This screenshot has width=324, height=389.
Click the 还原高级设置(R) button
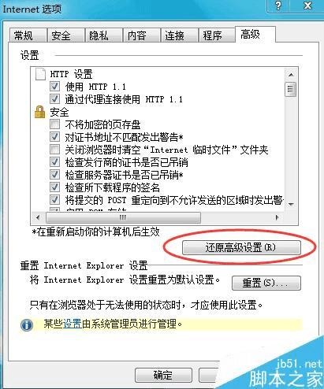(241, 247)
